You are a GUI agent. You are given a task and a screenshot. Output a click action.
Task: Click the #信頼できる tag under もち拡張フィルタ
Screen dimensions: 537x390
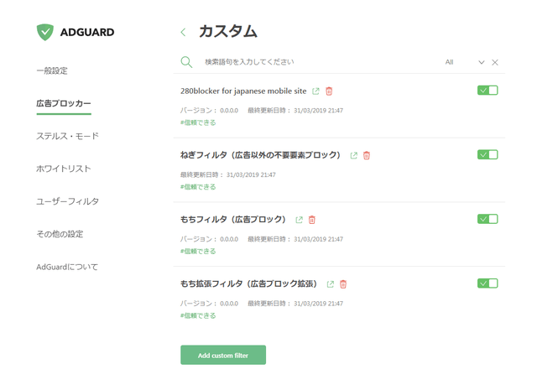[x=198, y=315]
